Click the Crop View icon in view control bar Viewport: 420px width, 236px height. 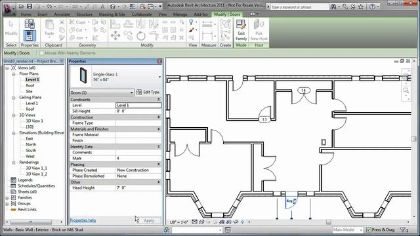click(222, 222)
